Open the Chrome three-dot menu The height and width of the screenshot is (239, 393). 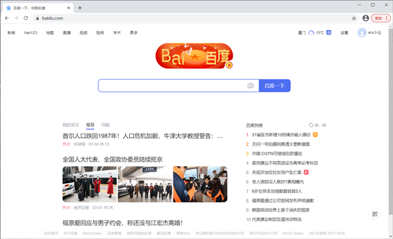[x=386, y=18]
